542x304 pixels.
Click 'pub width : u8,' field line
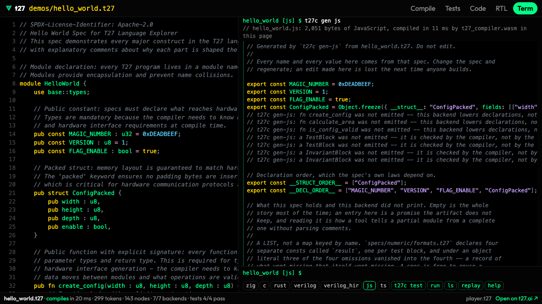tap(74, 201)
